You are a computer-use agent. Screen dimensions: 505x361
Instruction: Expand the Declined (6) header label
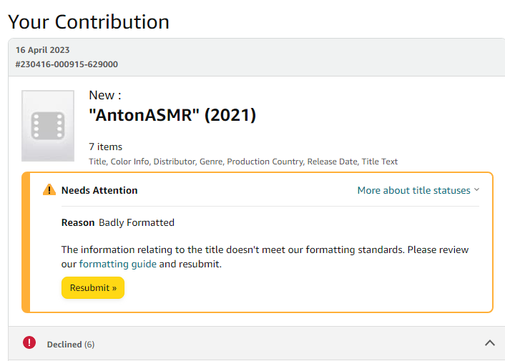(x=70, y=345)
